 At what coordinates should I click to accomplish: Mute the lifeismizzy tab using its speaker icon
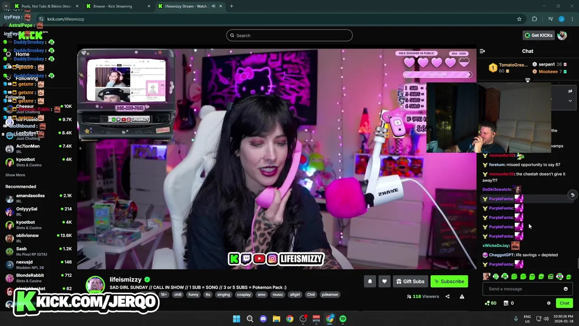[x=213, y=6]
